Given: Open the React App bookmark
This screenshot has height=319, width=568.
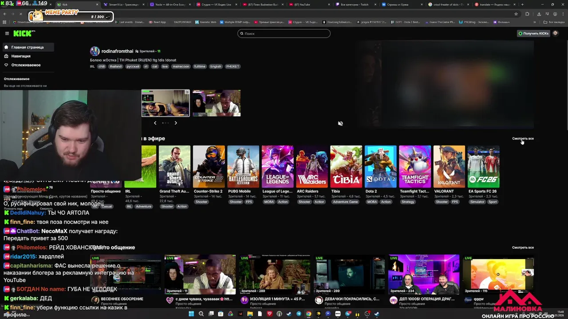Looking at the screenshot, I should coord(157,22).
